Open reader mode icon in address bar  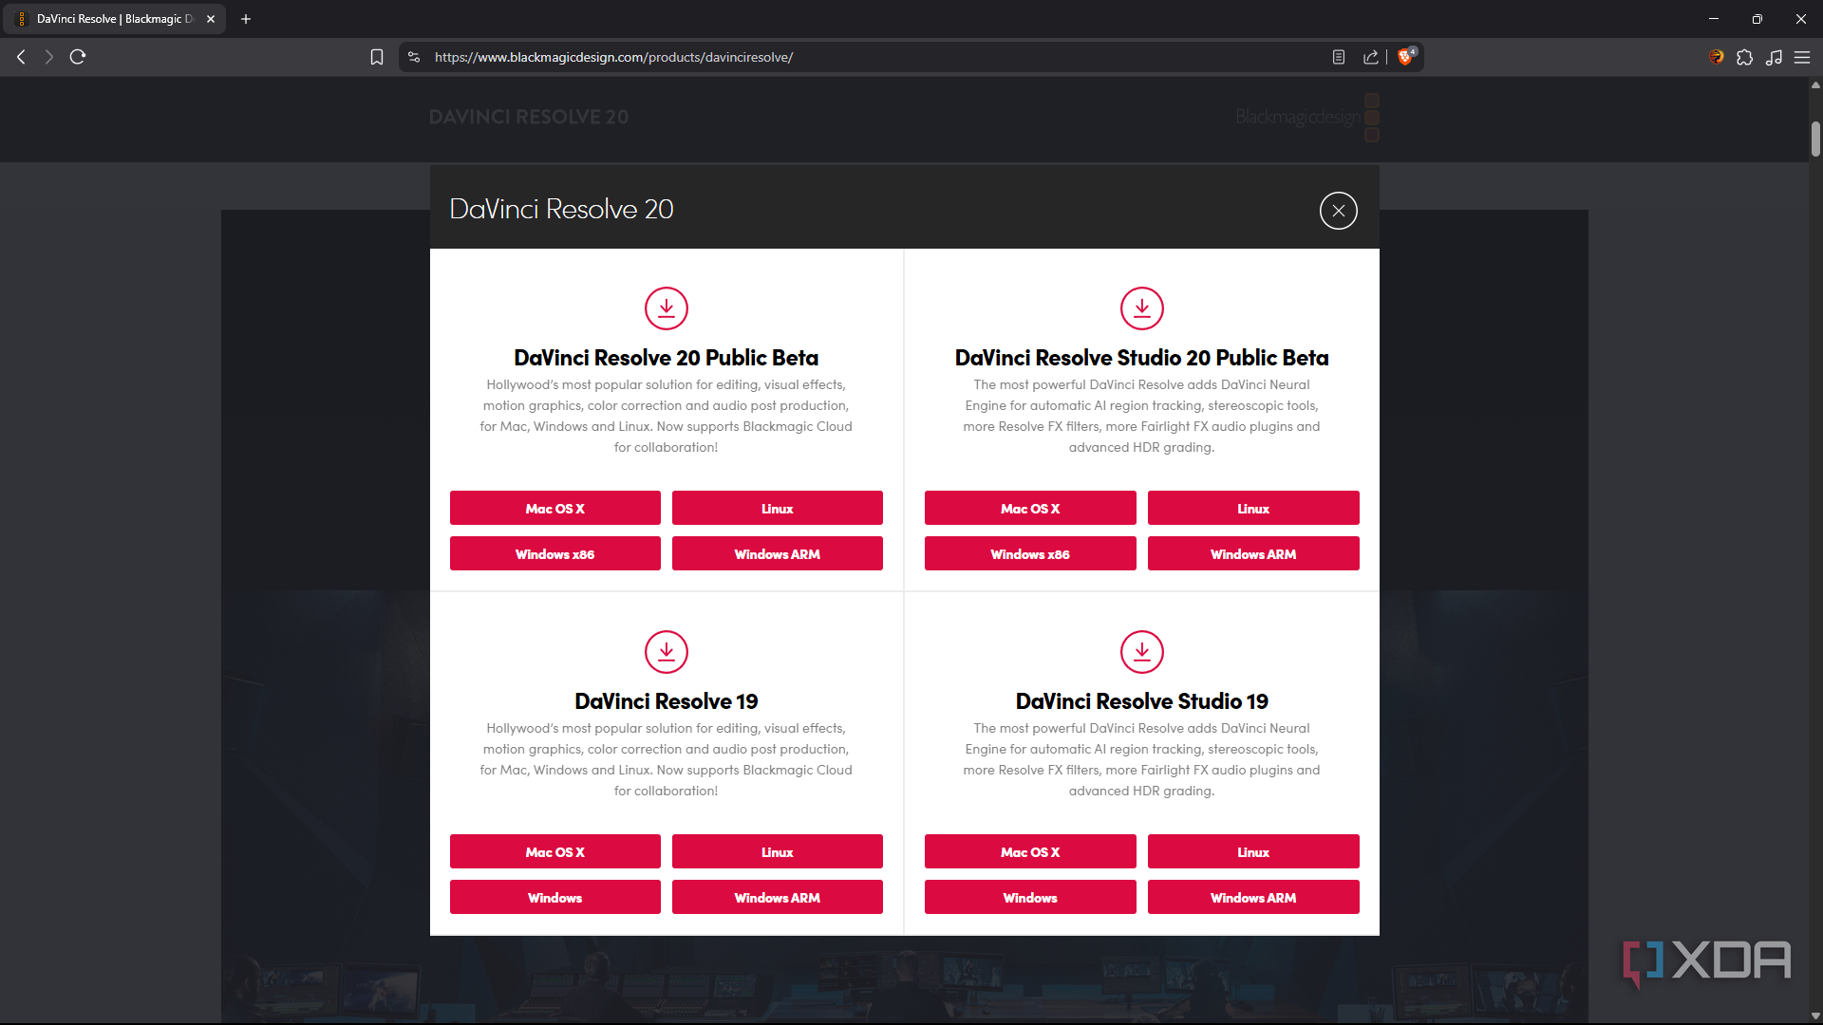pyautogui.click(x=1339, y=57)
